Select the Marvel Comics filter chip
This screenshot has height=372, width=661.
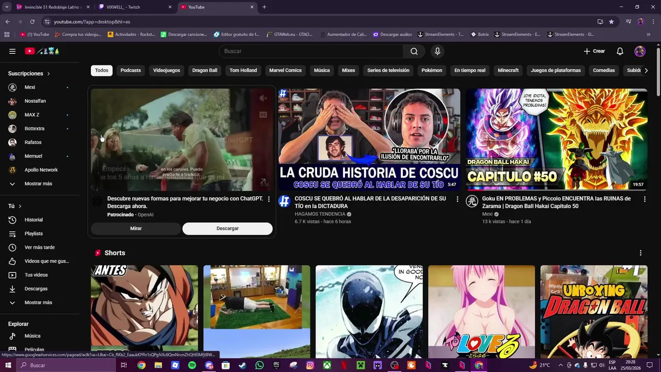[x=286, y=70]
